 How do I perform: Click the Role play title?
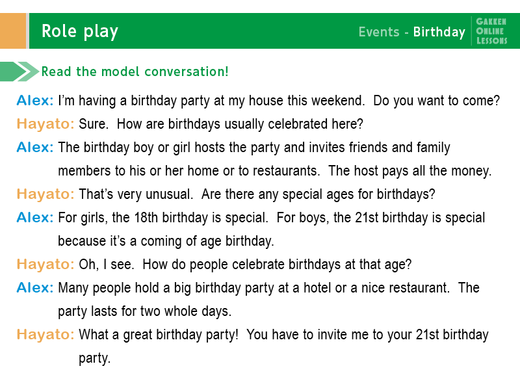80,32
